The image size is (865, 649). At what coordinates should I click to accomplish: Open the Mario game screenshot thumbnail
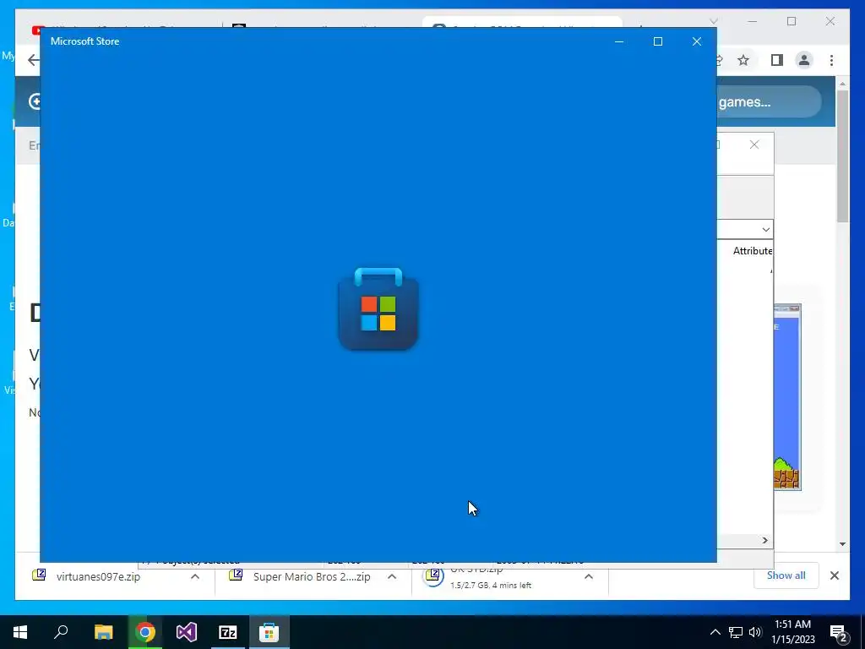tap(786, 397)
